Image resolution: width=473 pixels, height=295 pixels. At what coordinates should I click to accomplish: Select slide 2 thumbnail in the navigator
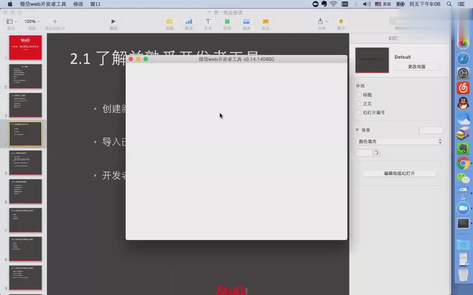pos(25,76)
